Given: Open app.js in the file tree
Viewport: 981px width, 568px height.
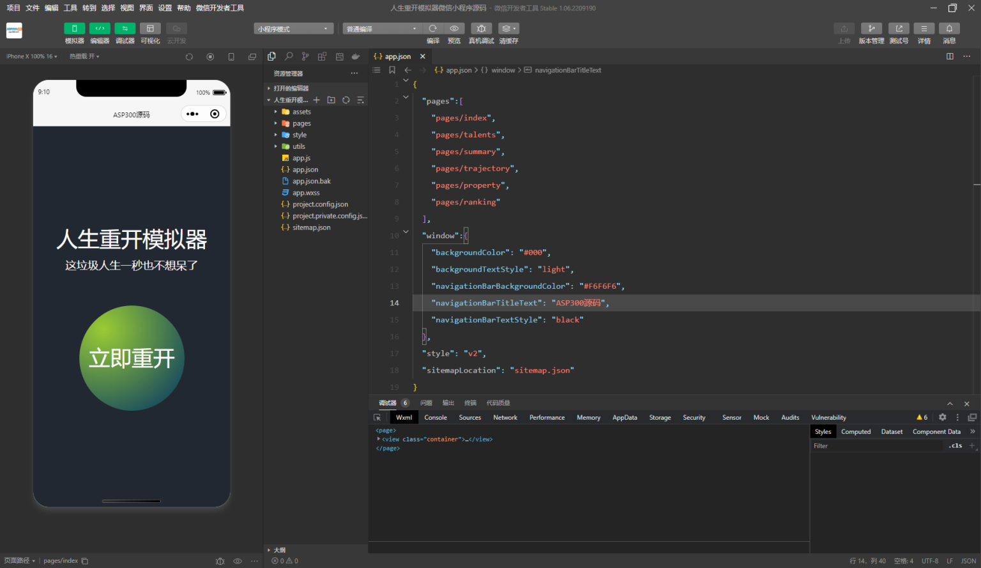Looking at the screenshot, I should (301, 158).
